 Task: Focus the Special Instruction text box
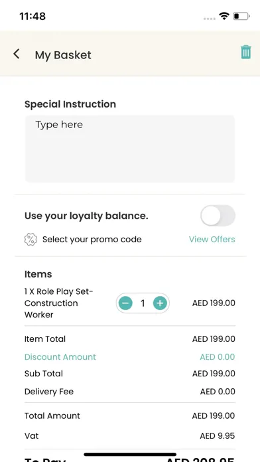click(x=130, y=149)
